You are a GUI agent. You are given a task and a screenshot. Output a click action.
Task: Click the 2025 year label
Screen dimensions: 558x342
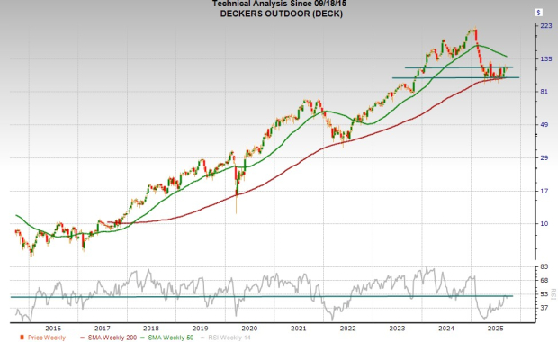tap(495, 328)
